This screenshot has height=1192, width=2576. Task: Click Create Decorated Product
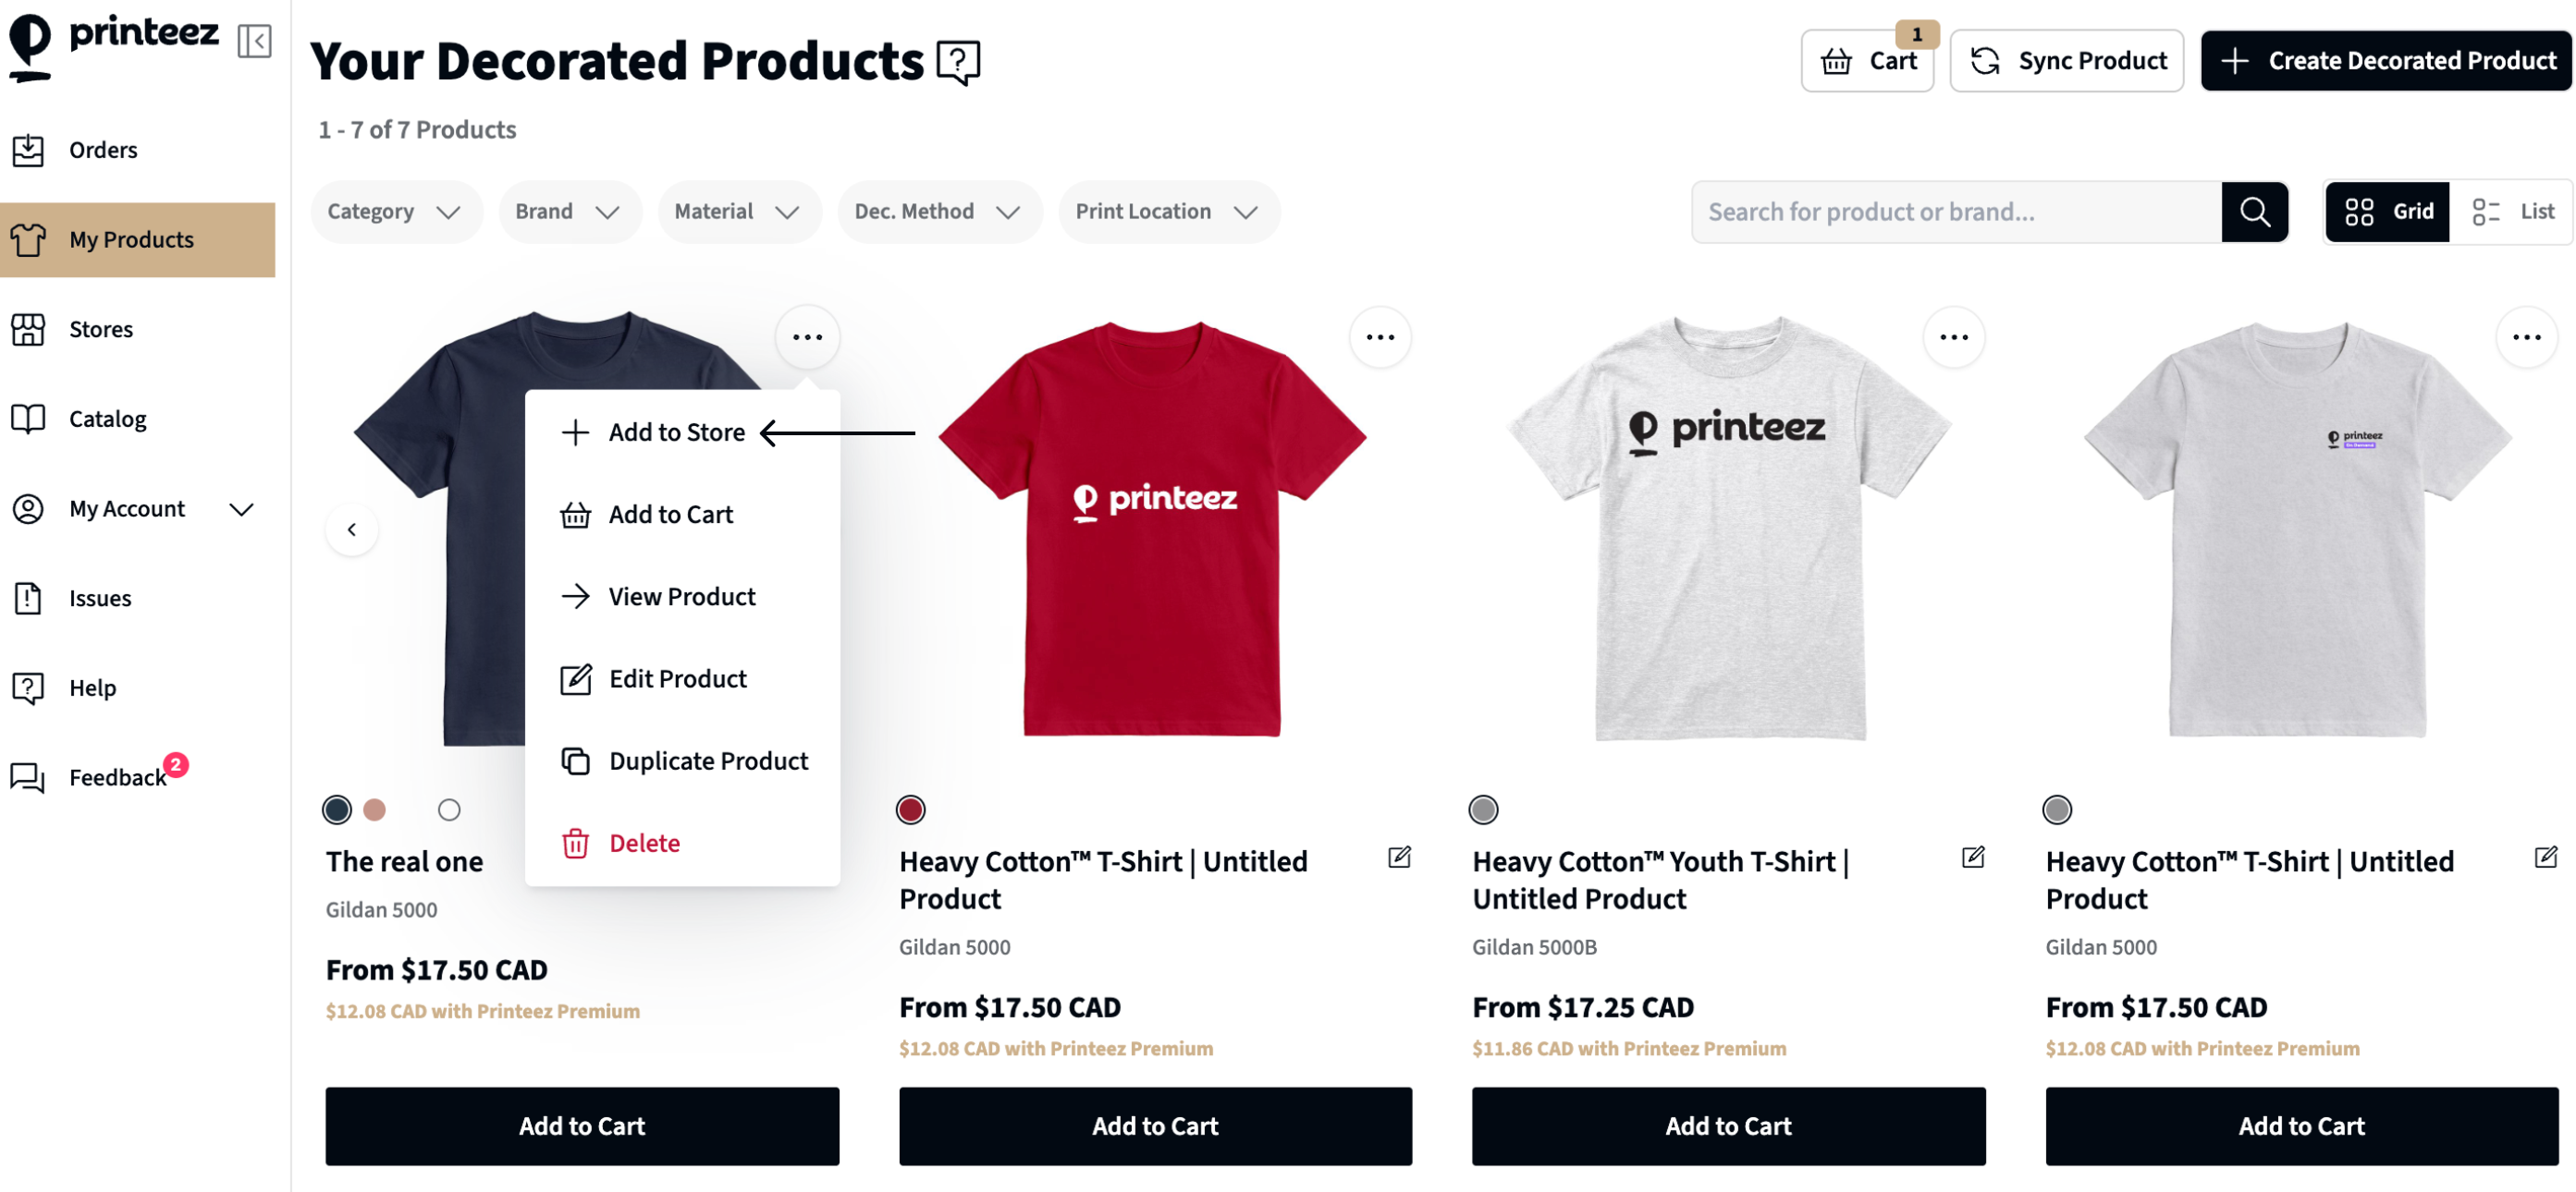coord(2385,60)
